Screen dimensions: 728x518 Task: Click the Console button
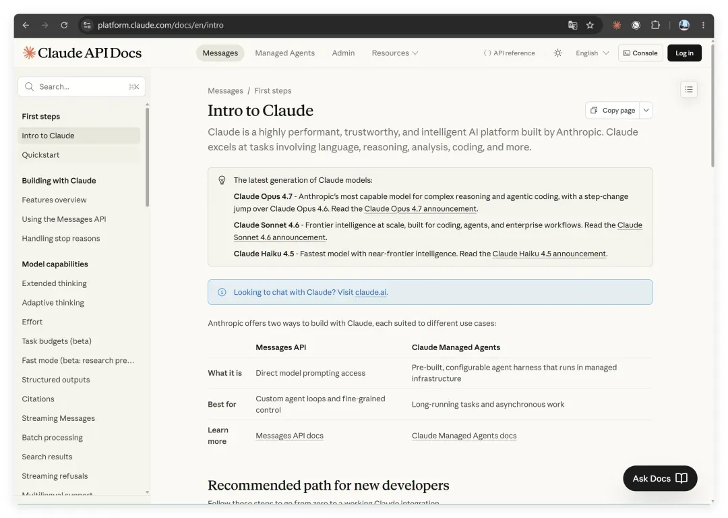pos(640,53)
